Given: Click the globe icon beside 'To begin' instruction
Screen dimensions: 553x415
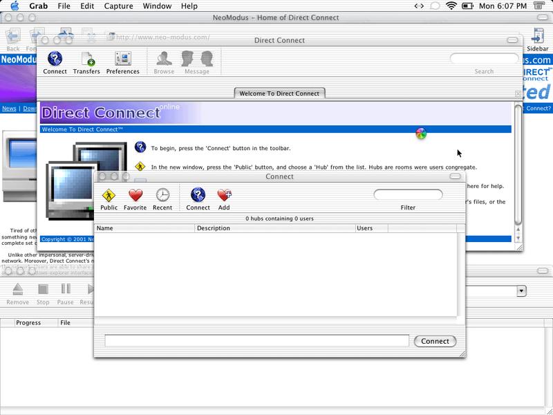Looking at the screenshot, I should point(140,147).
